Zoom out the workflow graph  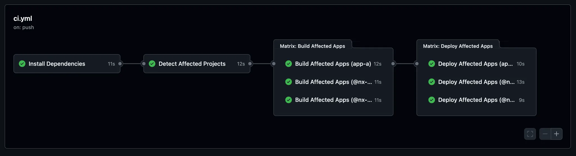[545, 134]
